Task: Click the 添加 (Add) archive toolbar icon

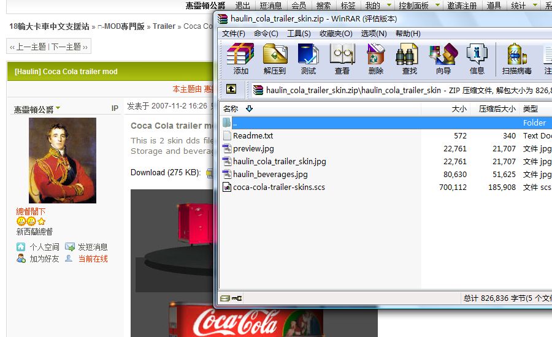Action: click(x=240, y=59)
